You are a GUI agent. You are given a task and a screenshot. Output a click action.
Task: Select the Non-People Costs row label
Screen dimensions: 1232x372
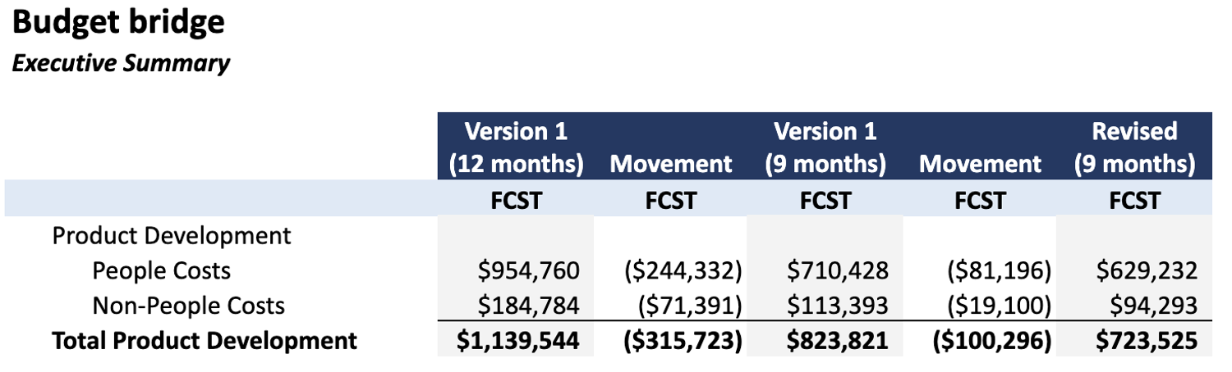[x=188, y=306]
